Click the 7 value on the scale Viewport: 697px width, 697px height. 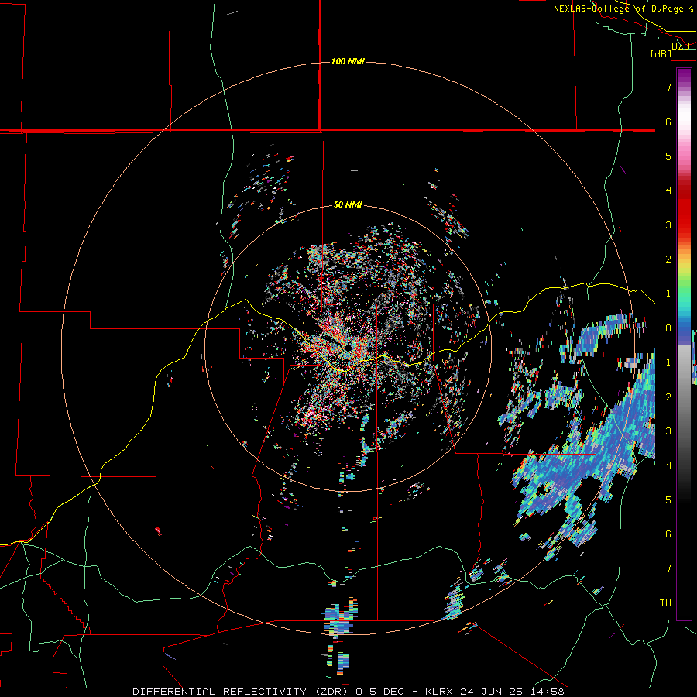pyautogui.click(x=668, y=87)
